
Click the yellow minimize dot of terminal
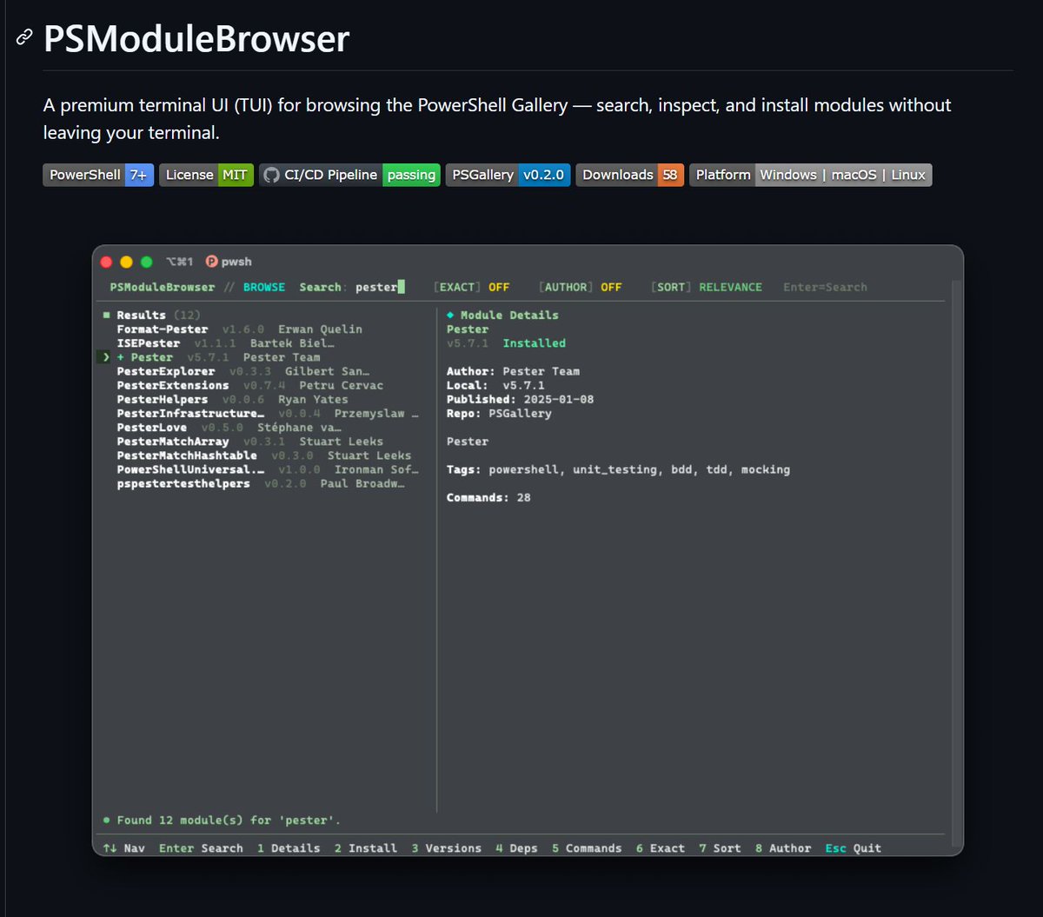click(x=126, y=262)
